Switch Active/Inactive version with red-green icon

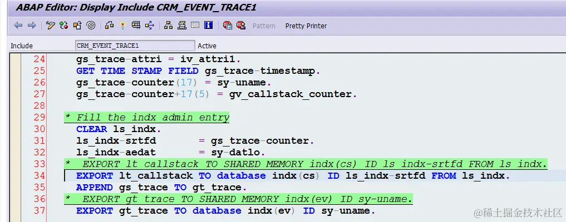coord(64,26)
